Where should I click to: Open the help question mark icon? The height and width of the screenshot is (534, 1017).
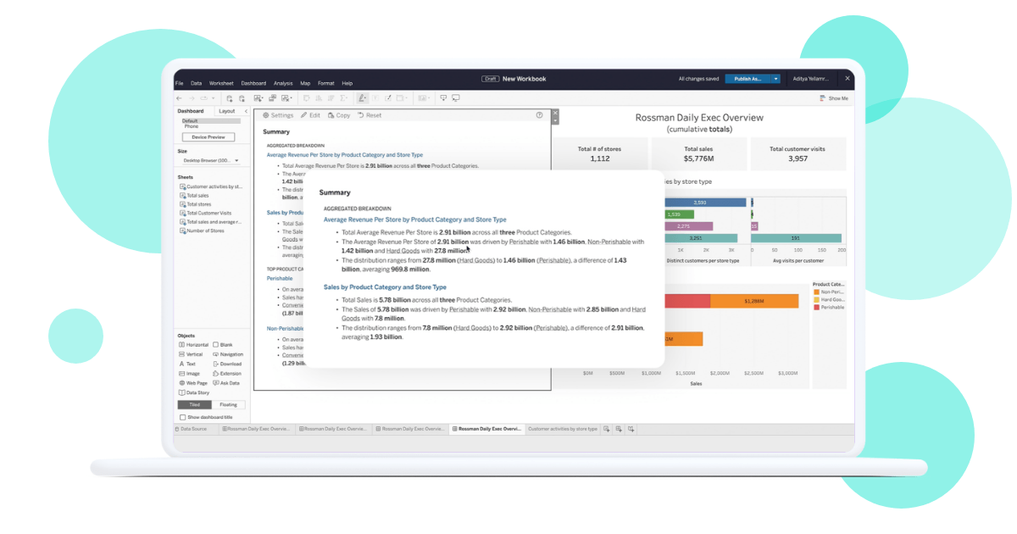(539, 115)
